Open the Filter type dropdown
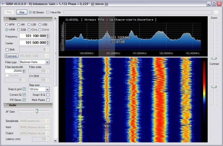This screenshot has width=223, height=146. (47, 62)
